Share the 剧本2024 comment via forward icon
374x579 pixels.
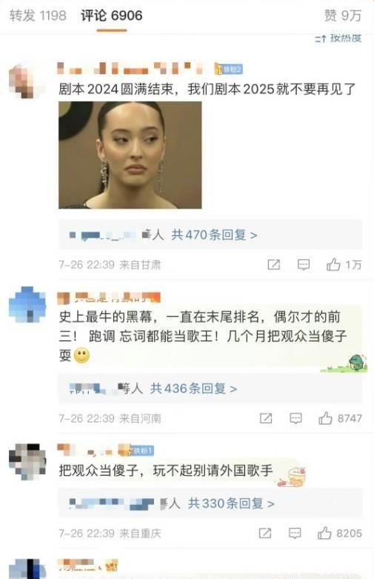[273, 264]
